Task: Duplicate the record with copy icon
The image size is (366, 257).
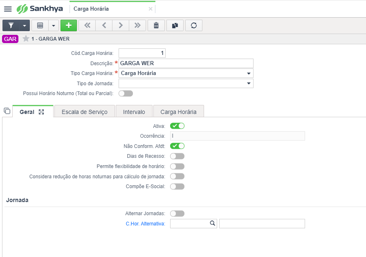Action: 175,25
